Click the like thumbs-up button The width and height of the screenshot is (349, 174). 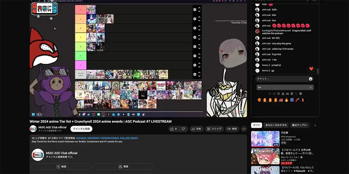[173, 129]
